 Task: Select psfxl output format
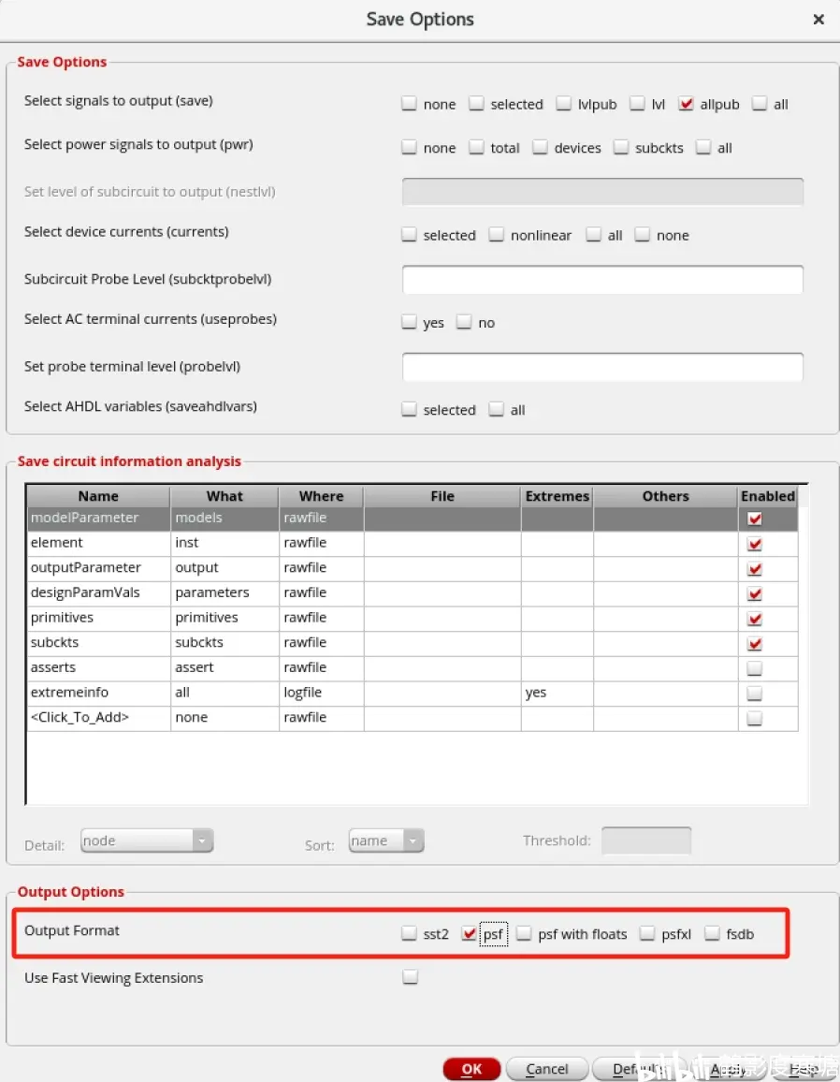tap(647, 933)
